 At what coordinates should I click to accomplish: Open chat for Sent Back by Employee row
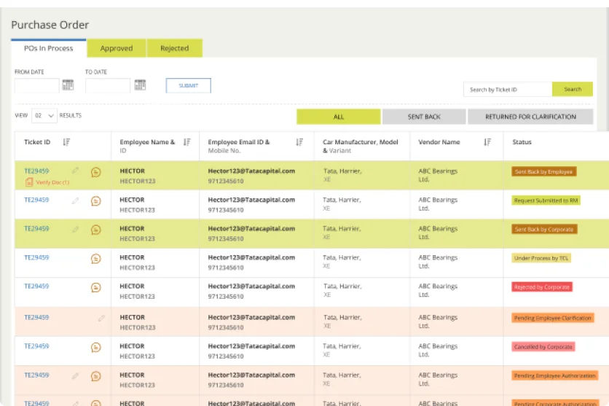tap(95, 172)
